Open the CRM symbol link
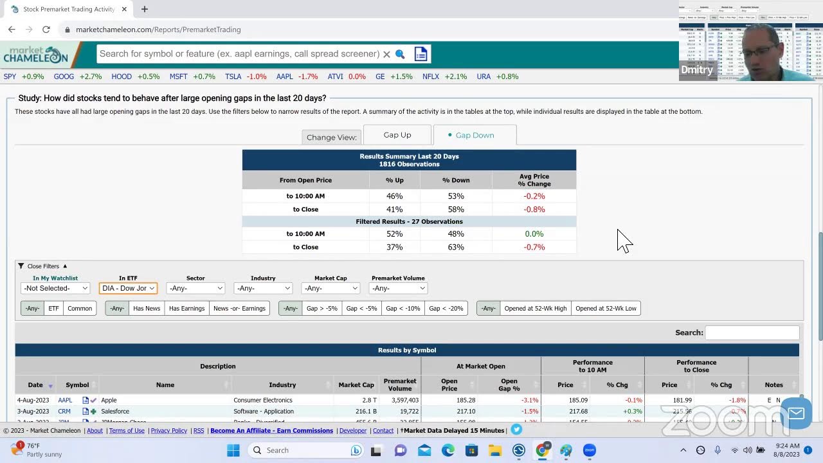823x463 pixels. [x=64, y=412]
